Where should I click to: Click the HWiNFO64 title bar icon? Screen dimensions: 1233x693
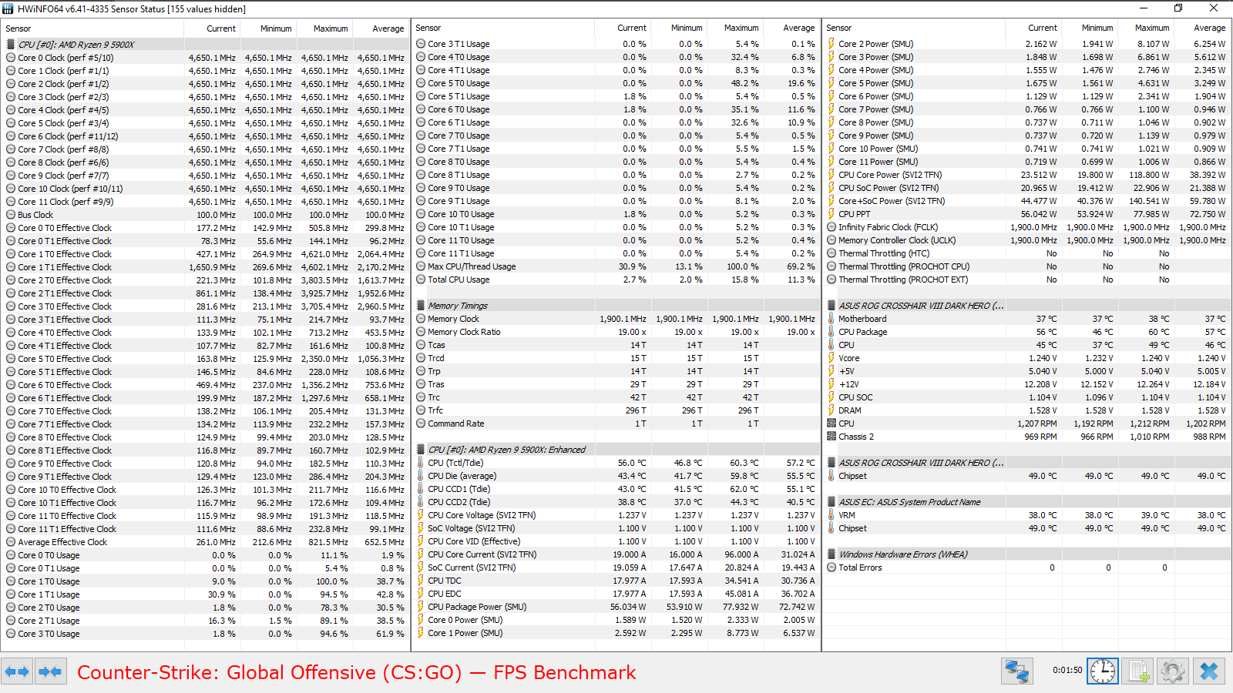click(8, 8)
